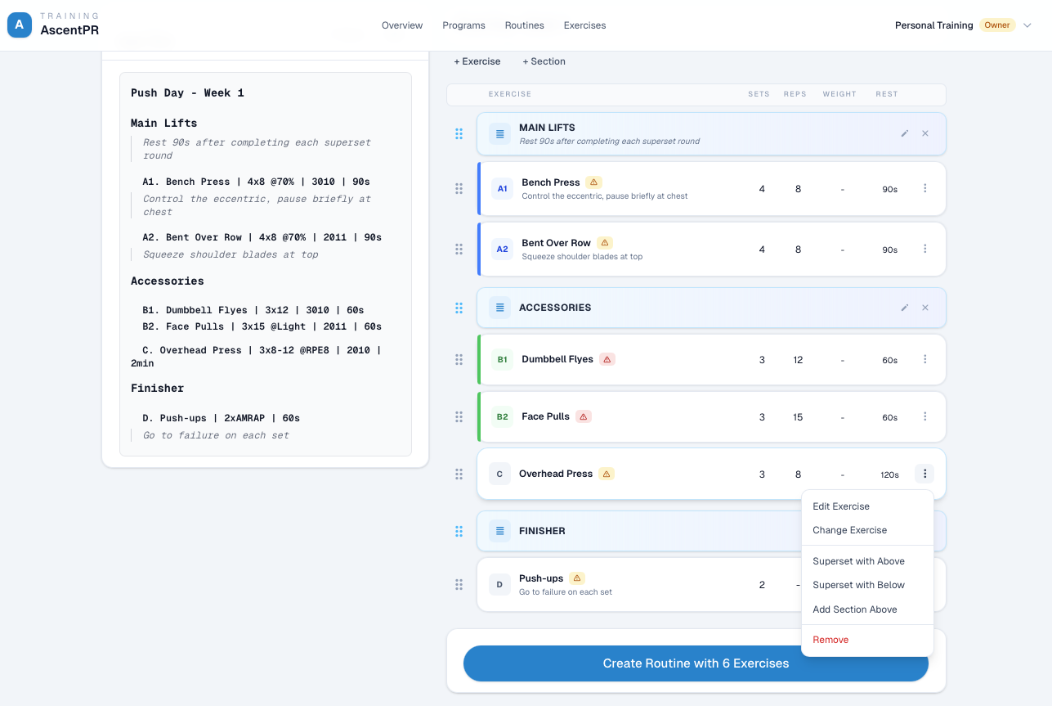The height and width of the screenshot is (706, 1052).
Task: Click the warning icon beside Push-ups
Action: [578, 578]
